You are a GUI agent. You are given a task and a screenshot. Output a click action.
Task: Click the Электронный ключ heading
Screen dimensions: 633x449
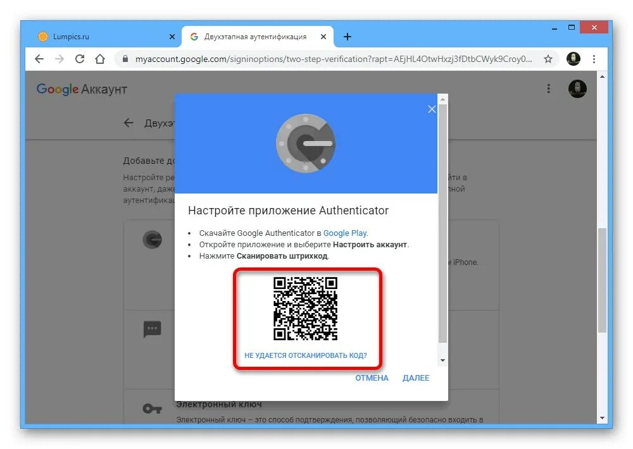tap(219, 404)
